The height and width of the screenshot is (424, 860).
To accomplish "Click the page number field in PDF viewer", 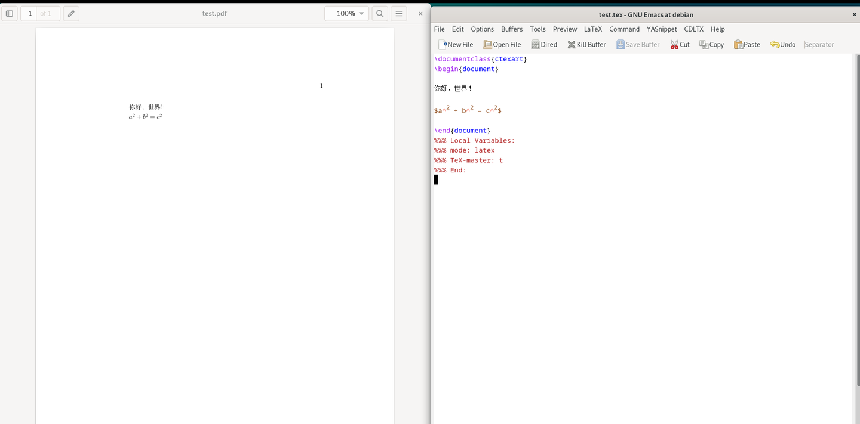I will [x=30, y=13].
